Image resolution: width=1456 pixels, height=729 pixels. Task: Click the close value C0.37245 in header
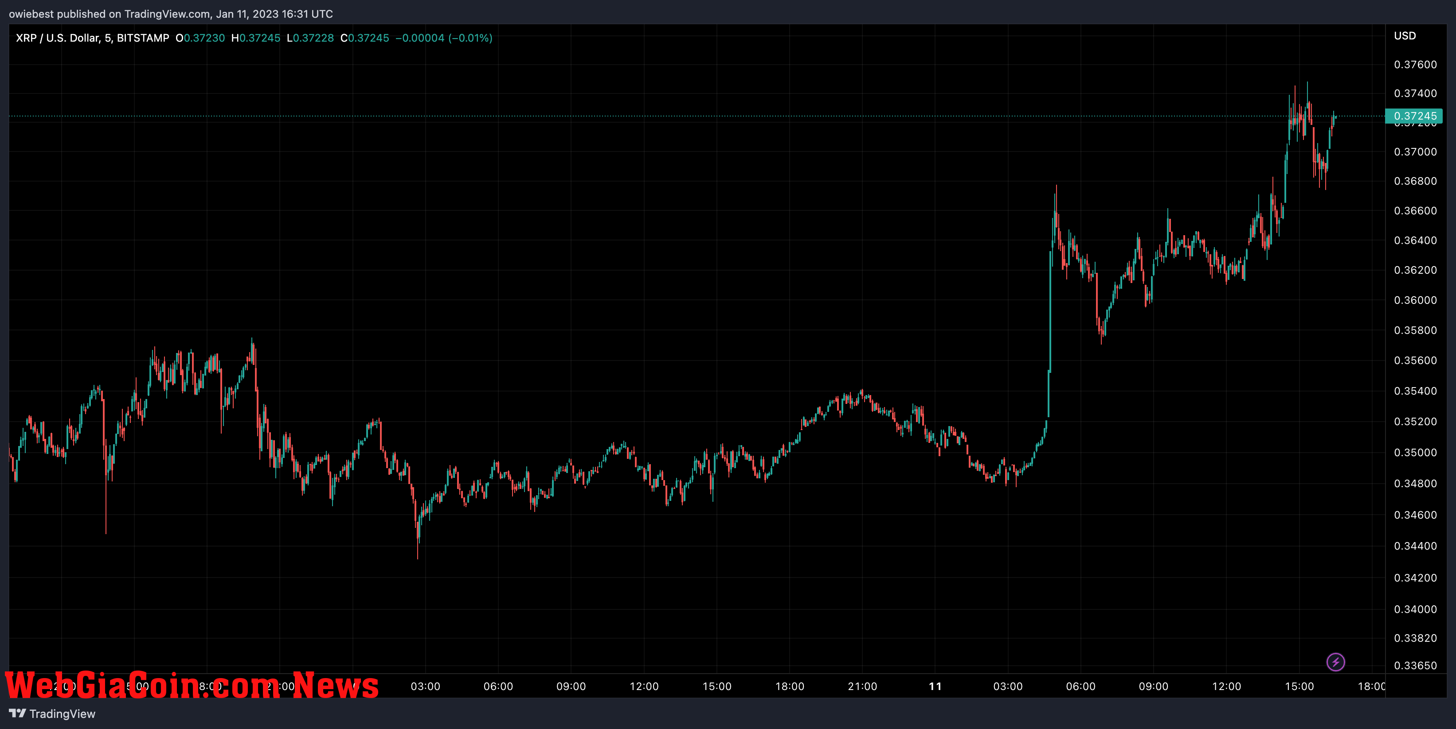coord(364,38)
